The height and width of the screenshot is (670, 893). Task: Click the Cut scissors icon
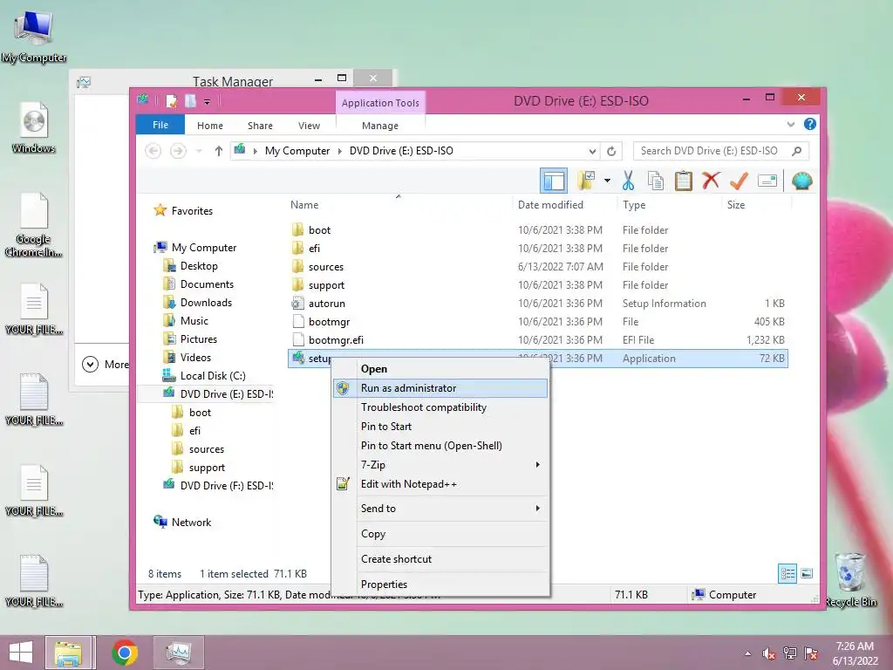click(x=628, y=181)
